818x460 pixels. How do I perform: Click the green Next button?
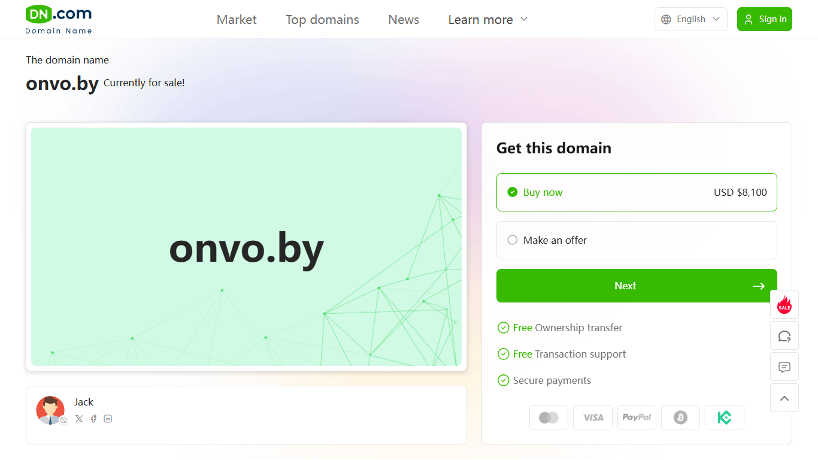(x=637, y=286)
